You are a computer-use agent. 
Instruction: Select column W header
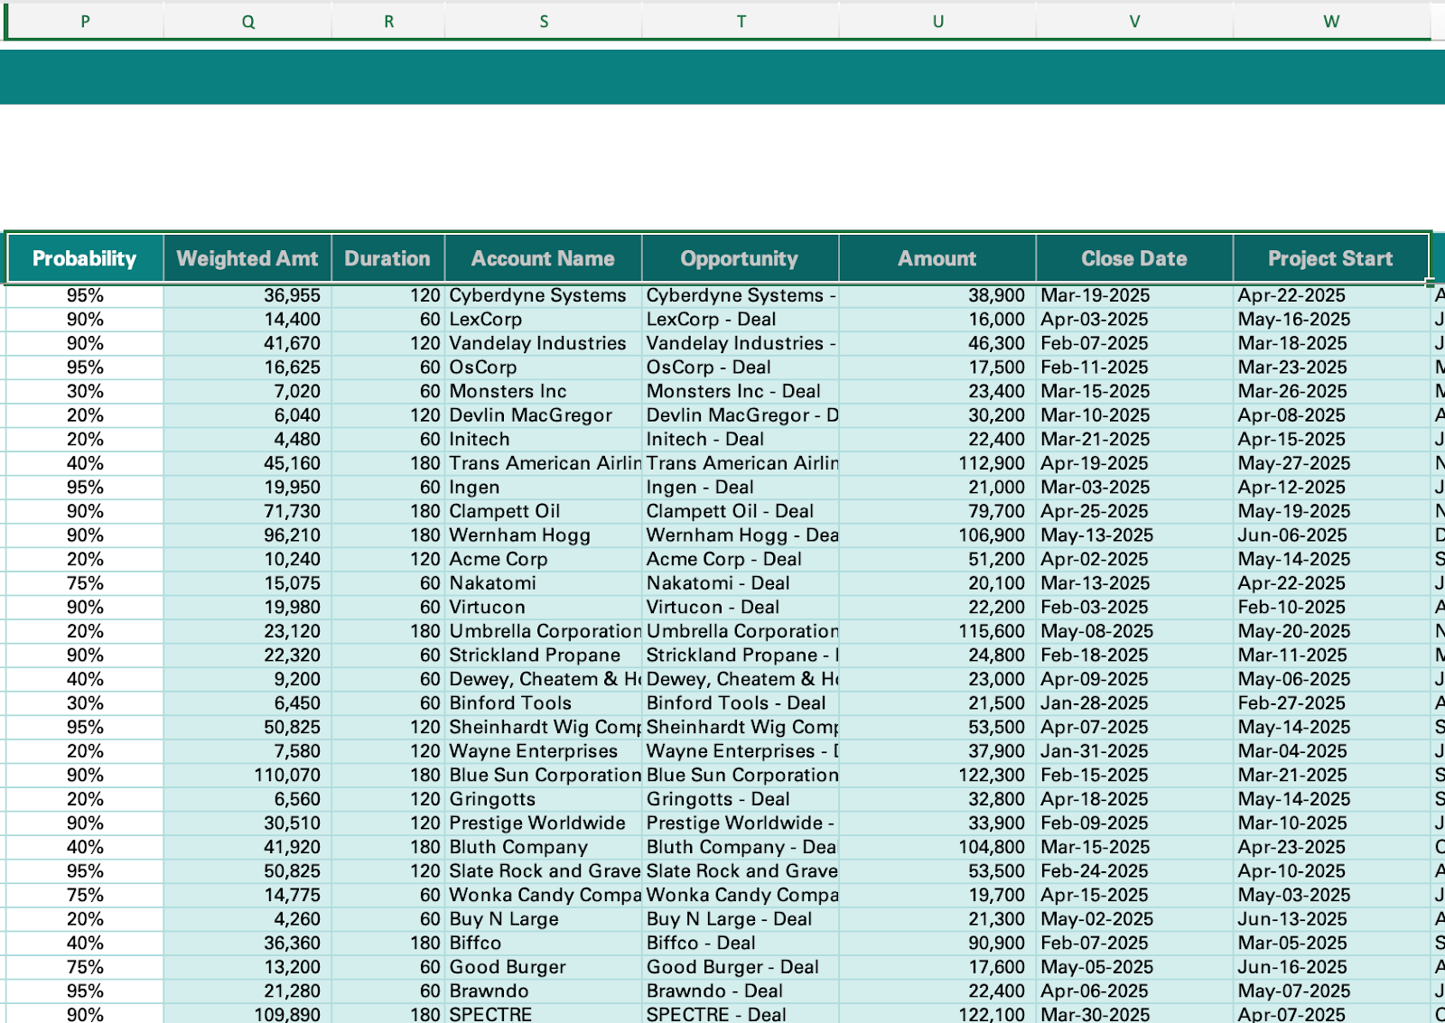1331,21
